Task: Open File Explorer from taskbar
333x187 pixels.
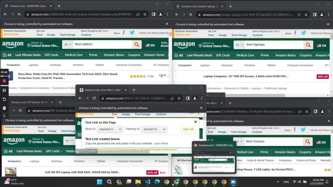Action: 138,182
